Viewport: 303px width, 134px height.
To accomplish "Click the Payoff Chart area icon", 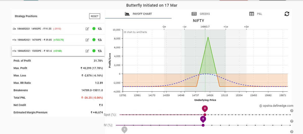I will pos(127,14).
